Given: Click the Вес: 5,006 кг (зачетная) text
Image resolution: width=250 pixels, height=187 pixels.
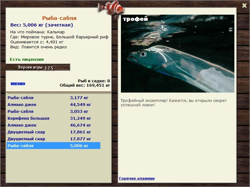Looking at the screenshot, I should point(42,25).
